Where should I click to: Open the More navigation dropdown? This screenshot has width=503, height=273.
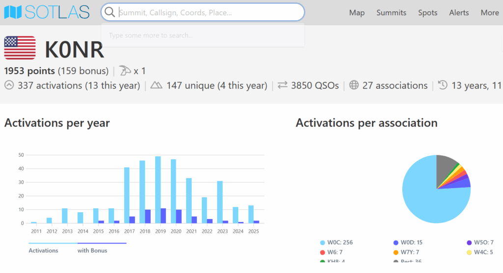[489, 13]
